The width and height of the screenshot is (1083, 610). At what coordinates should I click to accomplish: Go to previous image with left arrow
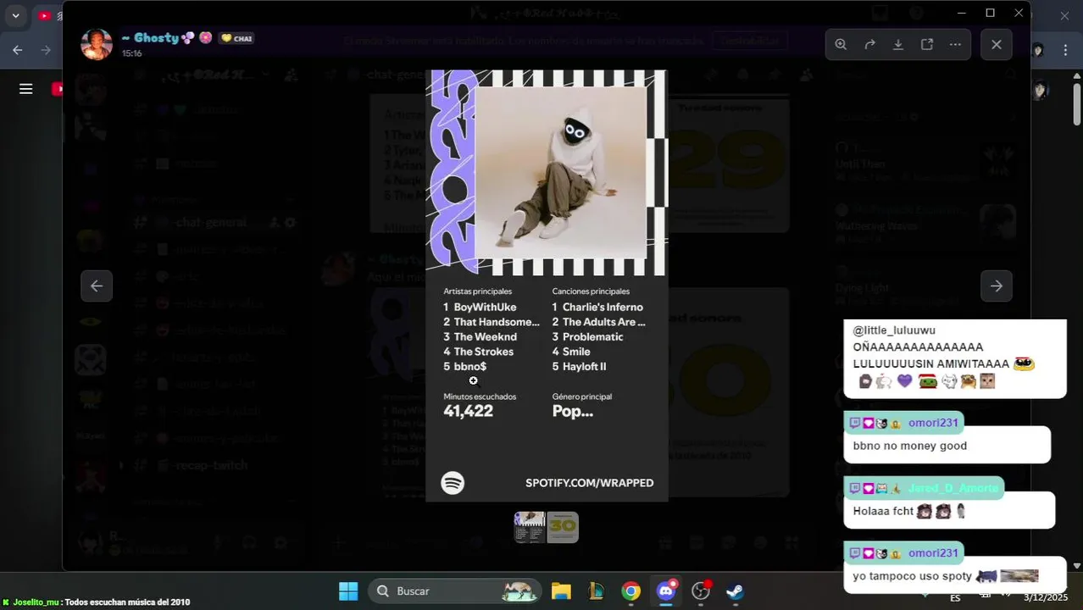click(x=97, y=286)
